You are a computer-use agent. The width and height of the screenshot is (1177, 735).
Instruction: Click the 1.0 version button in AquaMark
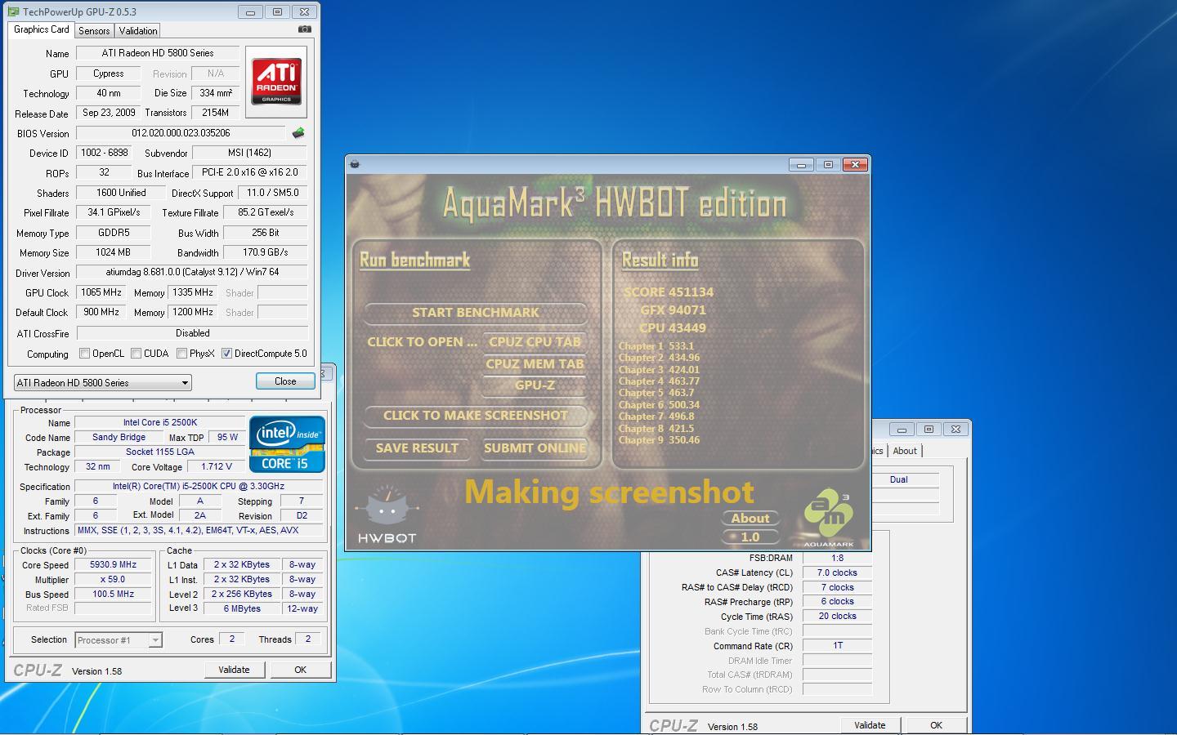750,537
